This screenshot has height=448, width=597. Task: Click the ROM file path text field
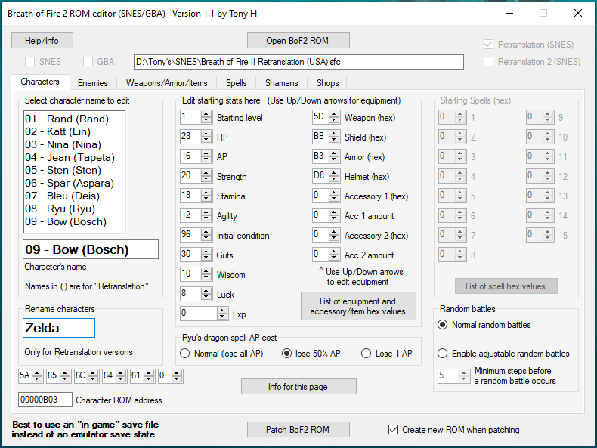pos(298,62)
